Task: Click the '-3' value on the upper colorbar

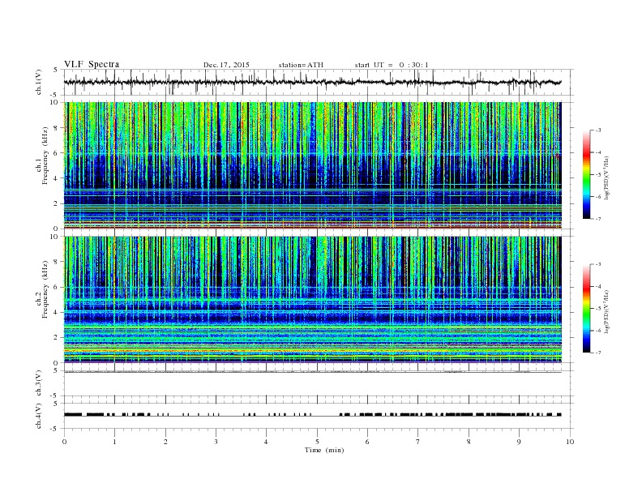Action: click(x=598, y=130)
